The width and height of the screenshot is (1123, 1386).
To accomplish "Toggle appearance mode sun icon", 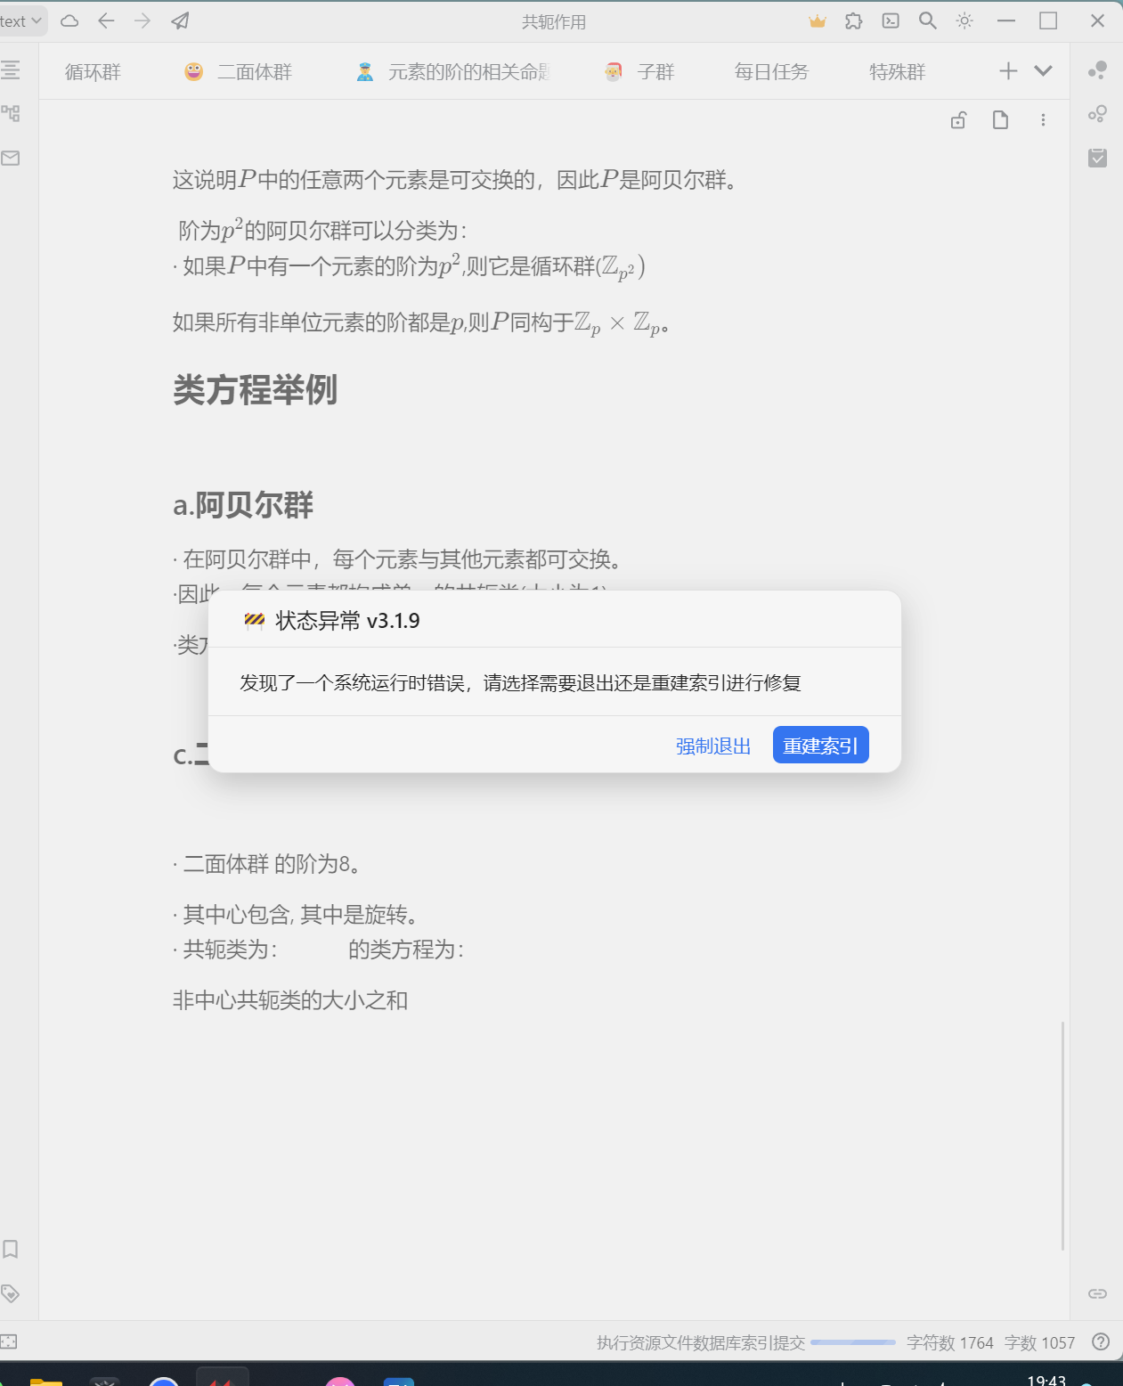I will (x=964, y=20).
